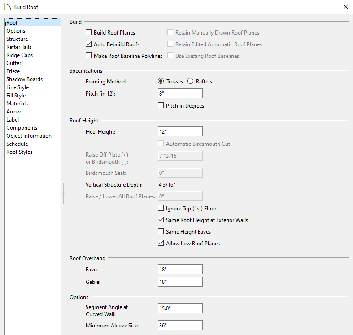This screenshot has height=335, width=353.
Task: Enable Pitch in Degrees checkbox
Action: coord(161,105)
